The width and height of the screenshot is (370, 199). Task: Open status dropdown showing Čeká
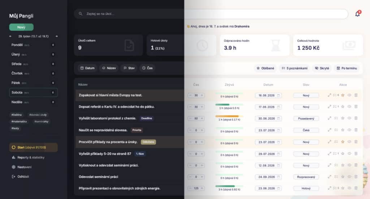click(306, 130)
